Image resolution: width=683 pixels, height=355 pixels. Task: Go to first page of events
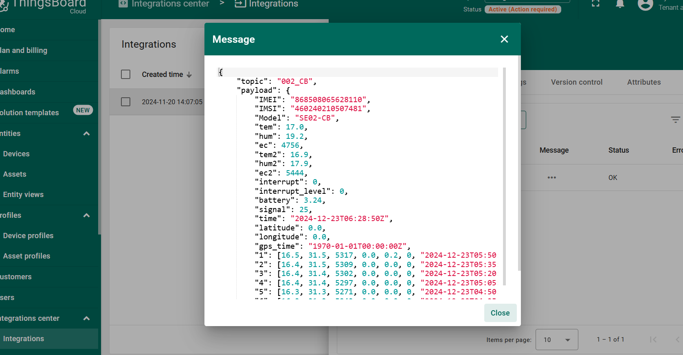(x=653, y=340)
